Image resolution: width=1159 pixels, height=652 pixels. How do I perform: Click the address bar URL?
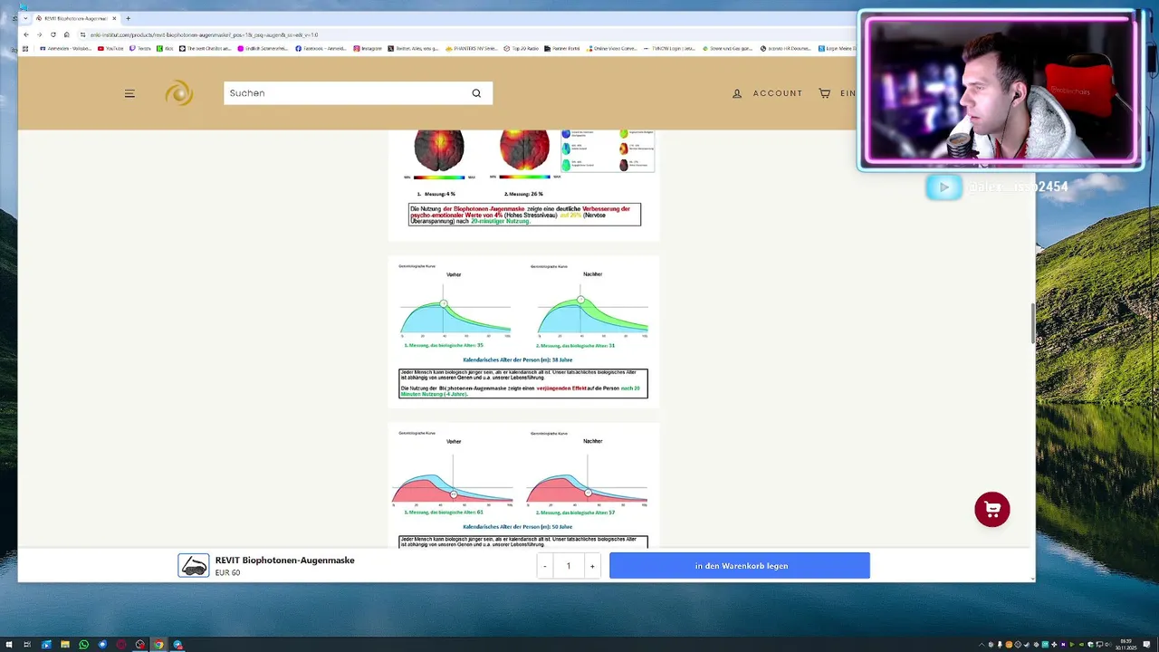204,34
